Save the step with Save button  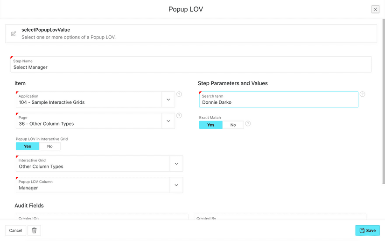[x=367, y=230]
